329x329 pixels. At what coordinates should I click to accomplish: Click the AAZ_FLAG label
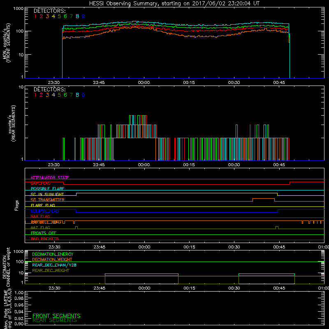pyautogui.click(x=40, y=227)
